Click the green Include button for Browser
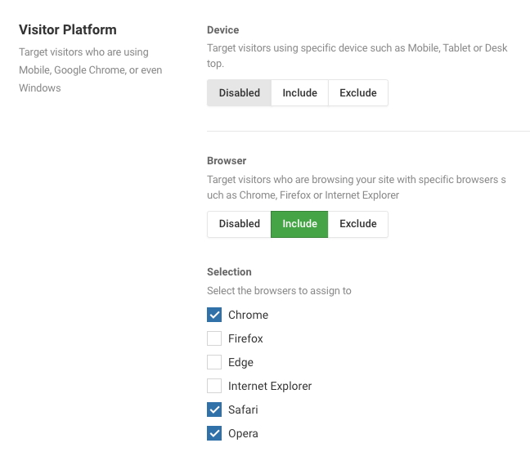530x461 pixels. point(299,224)
